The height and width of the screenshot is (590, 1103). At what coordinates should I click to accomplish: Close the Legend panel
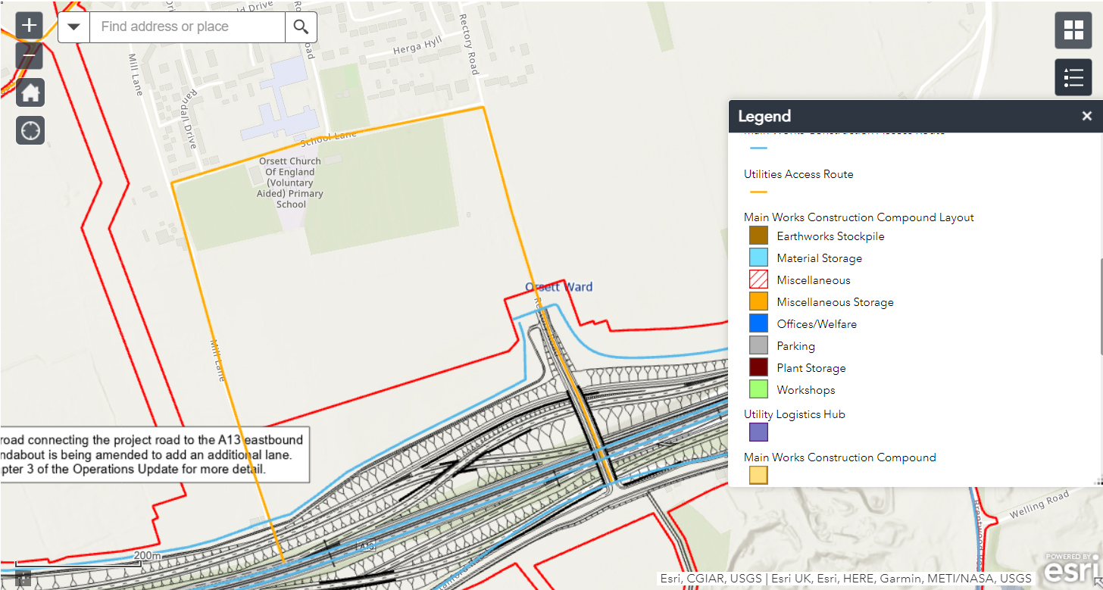pos(1087,116)
